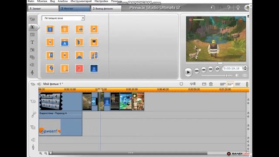Image resolution: width=279 pixels, height=157 pixels.
Task: Select the blue arrow transition on the video track
Action: [x=94, y=102]
